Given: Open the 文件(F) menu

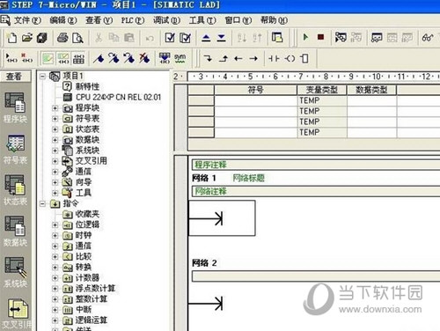Looking at the screenshot, I should [27, 20].
